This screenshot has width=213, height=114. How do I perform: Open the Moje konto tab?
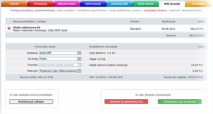click(146, 4)
